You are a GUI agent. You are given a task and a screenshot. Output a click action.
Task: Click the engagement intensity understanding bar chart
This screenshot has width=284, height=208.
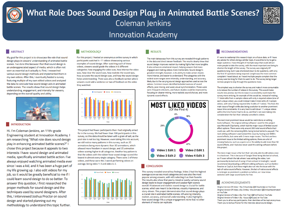point(107,107)
